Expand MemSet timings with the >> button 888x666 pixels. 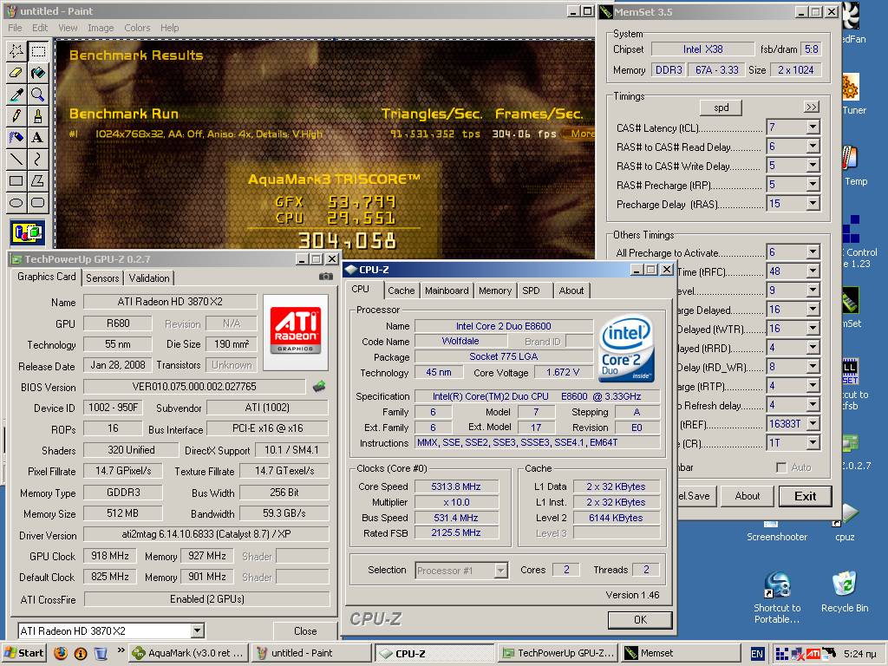pyautogui.click(x=811, y=107)
